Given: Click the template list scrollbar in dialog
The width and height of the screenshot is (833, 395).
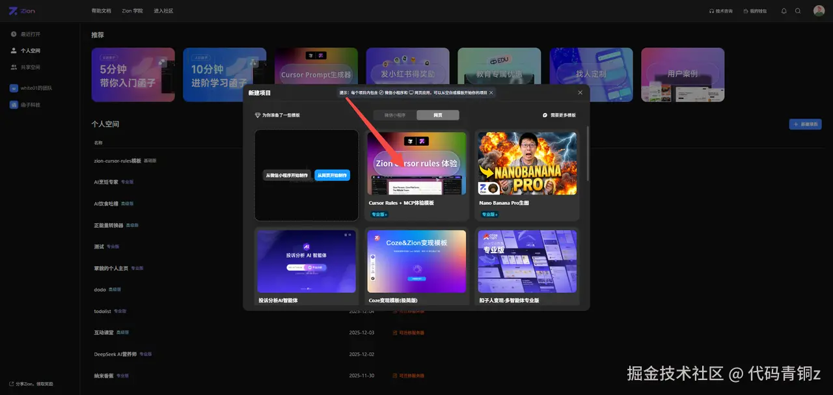Looking at the screenshot, I should pyautogui.click(x=587, y=154).
